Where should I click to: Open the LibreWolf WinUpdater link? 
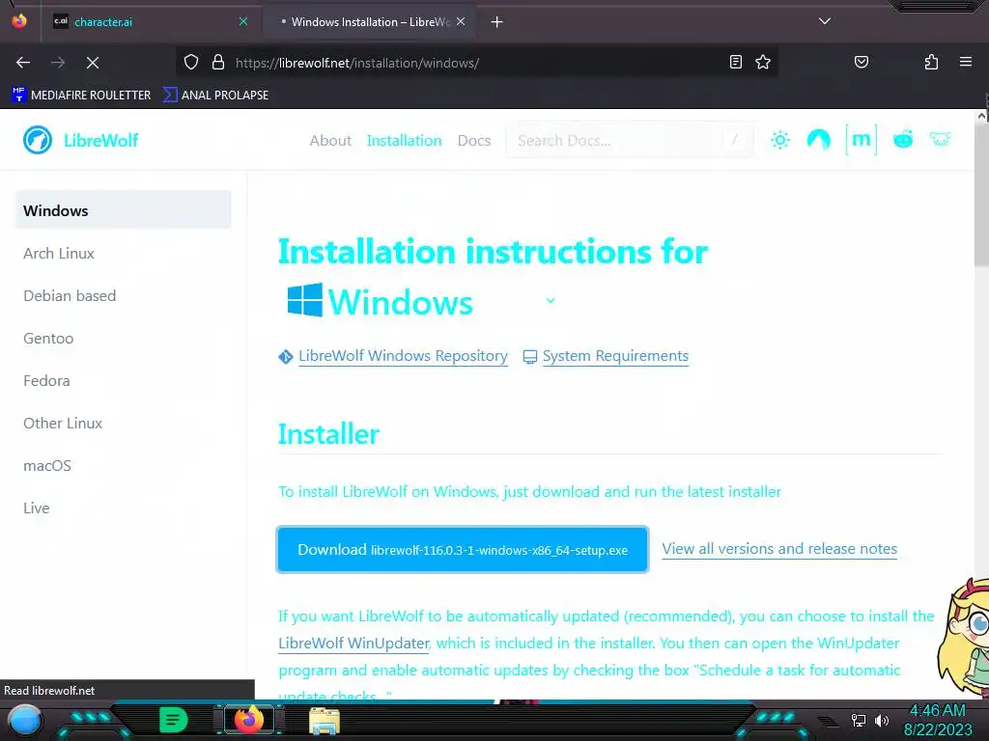353,644
